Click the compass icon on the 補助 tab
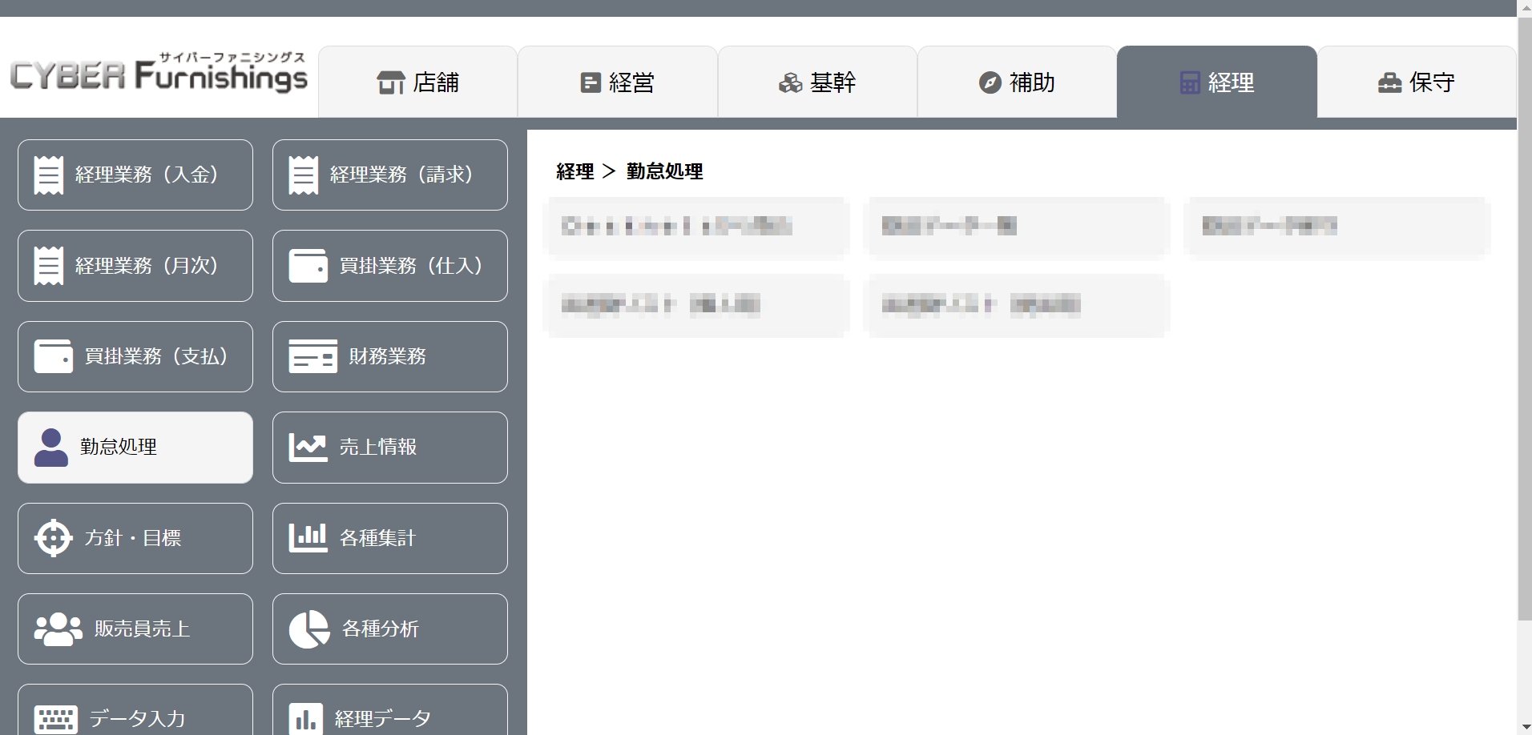 tap(990, 82)
